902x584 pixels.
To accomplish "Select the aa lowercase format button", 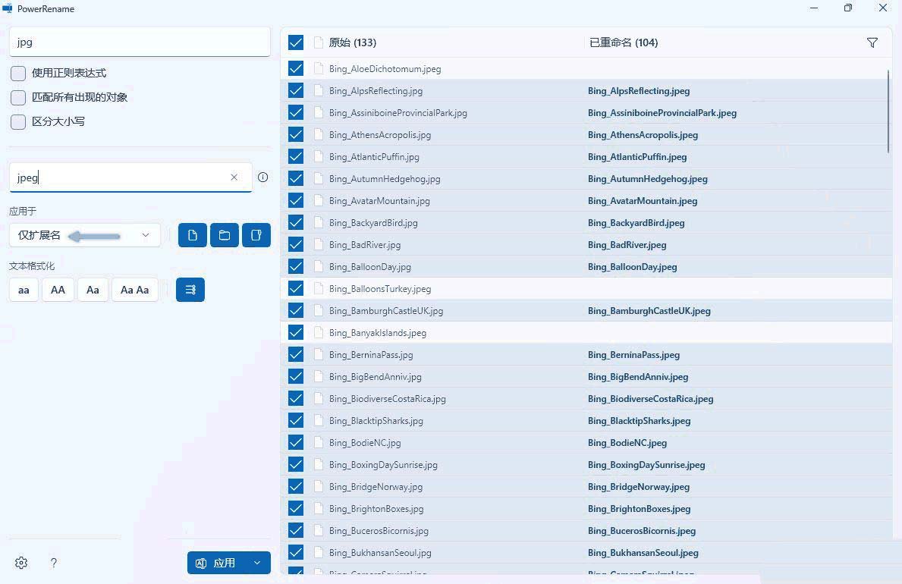I will (x=24, y=290).
